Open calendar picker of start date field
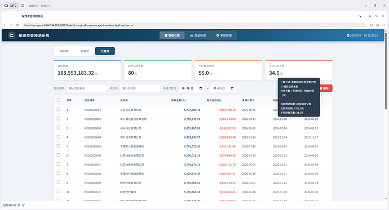 point(201,88)
